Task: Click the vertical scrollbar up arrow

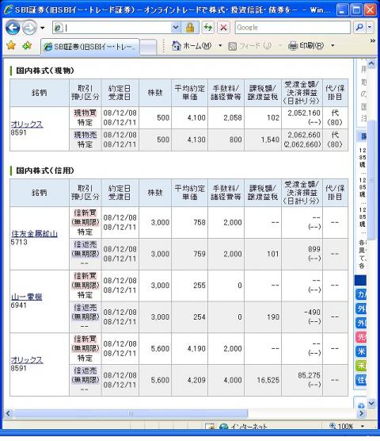Action: (x=371, y=63)
